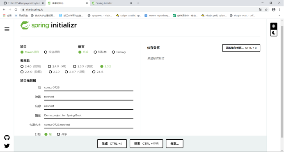Click the page vertical scrollbar
Image resolution: width=284 pixels, height=152 pixels.
[x=282, y=82]
